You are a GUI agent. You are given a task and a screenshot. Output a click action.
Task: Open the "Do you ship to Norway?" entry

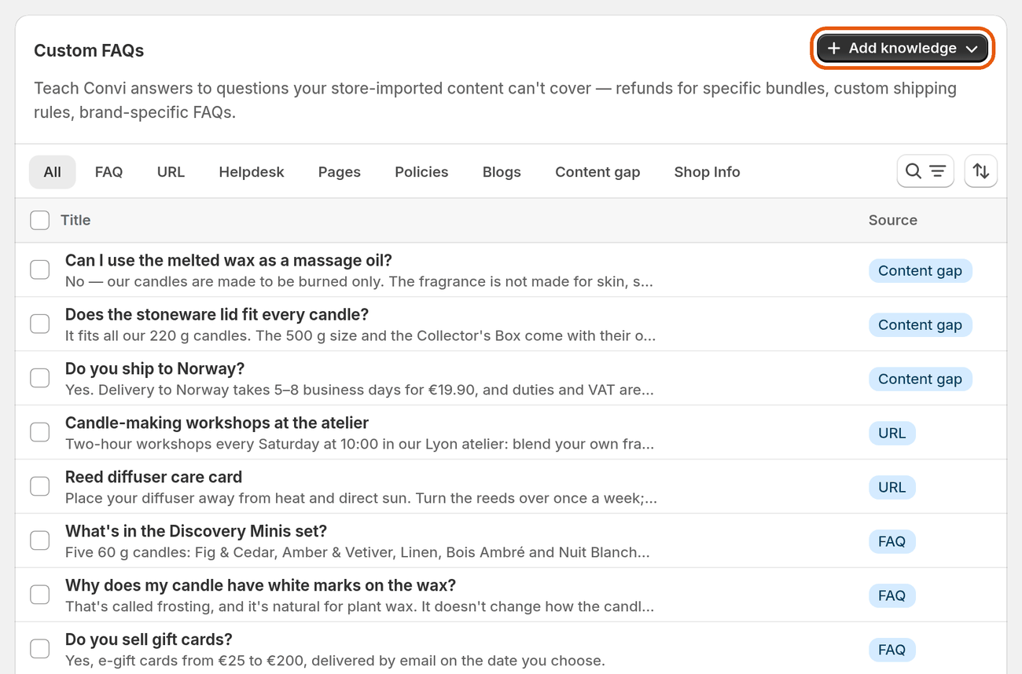point(155,369)
